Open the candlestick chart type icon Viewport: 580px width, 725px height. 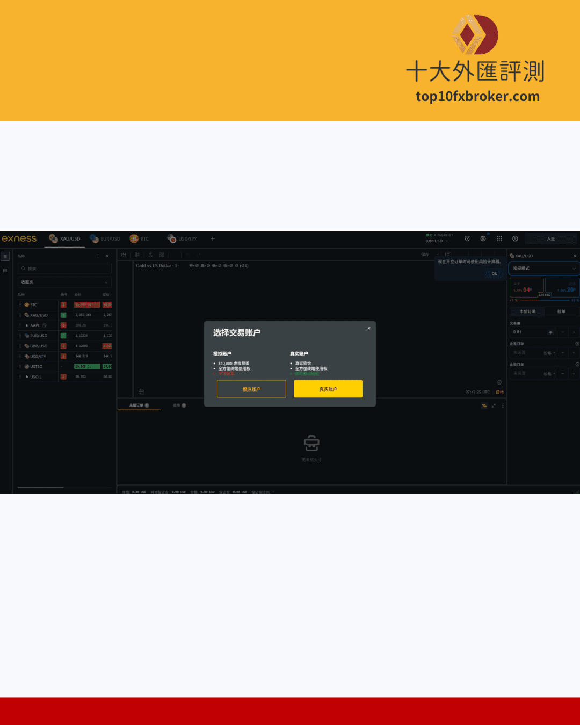tap(137, 255)
